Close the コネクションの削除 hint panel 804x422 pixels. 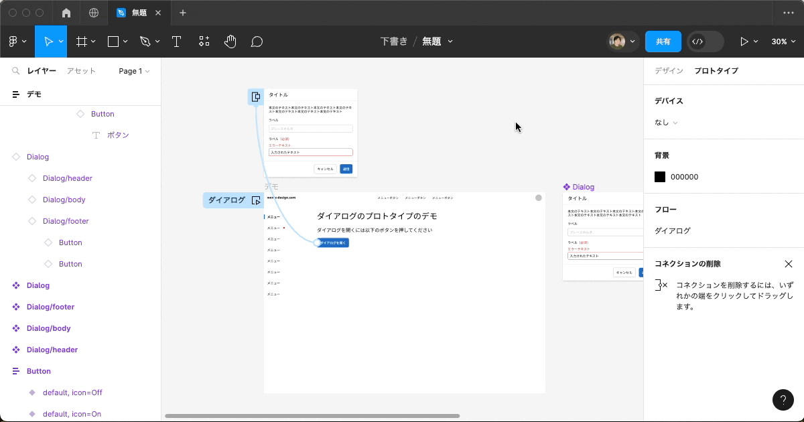click(x=788, y=264)
